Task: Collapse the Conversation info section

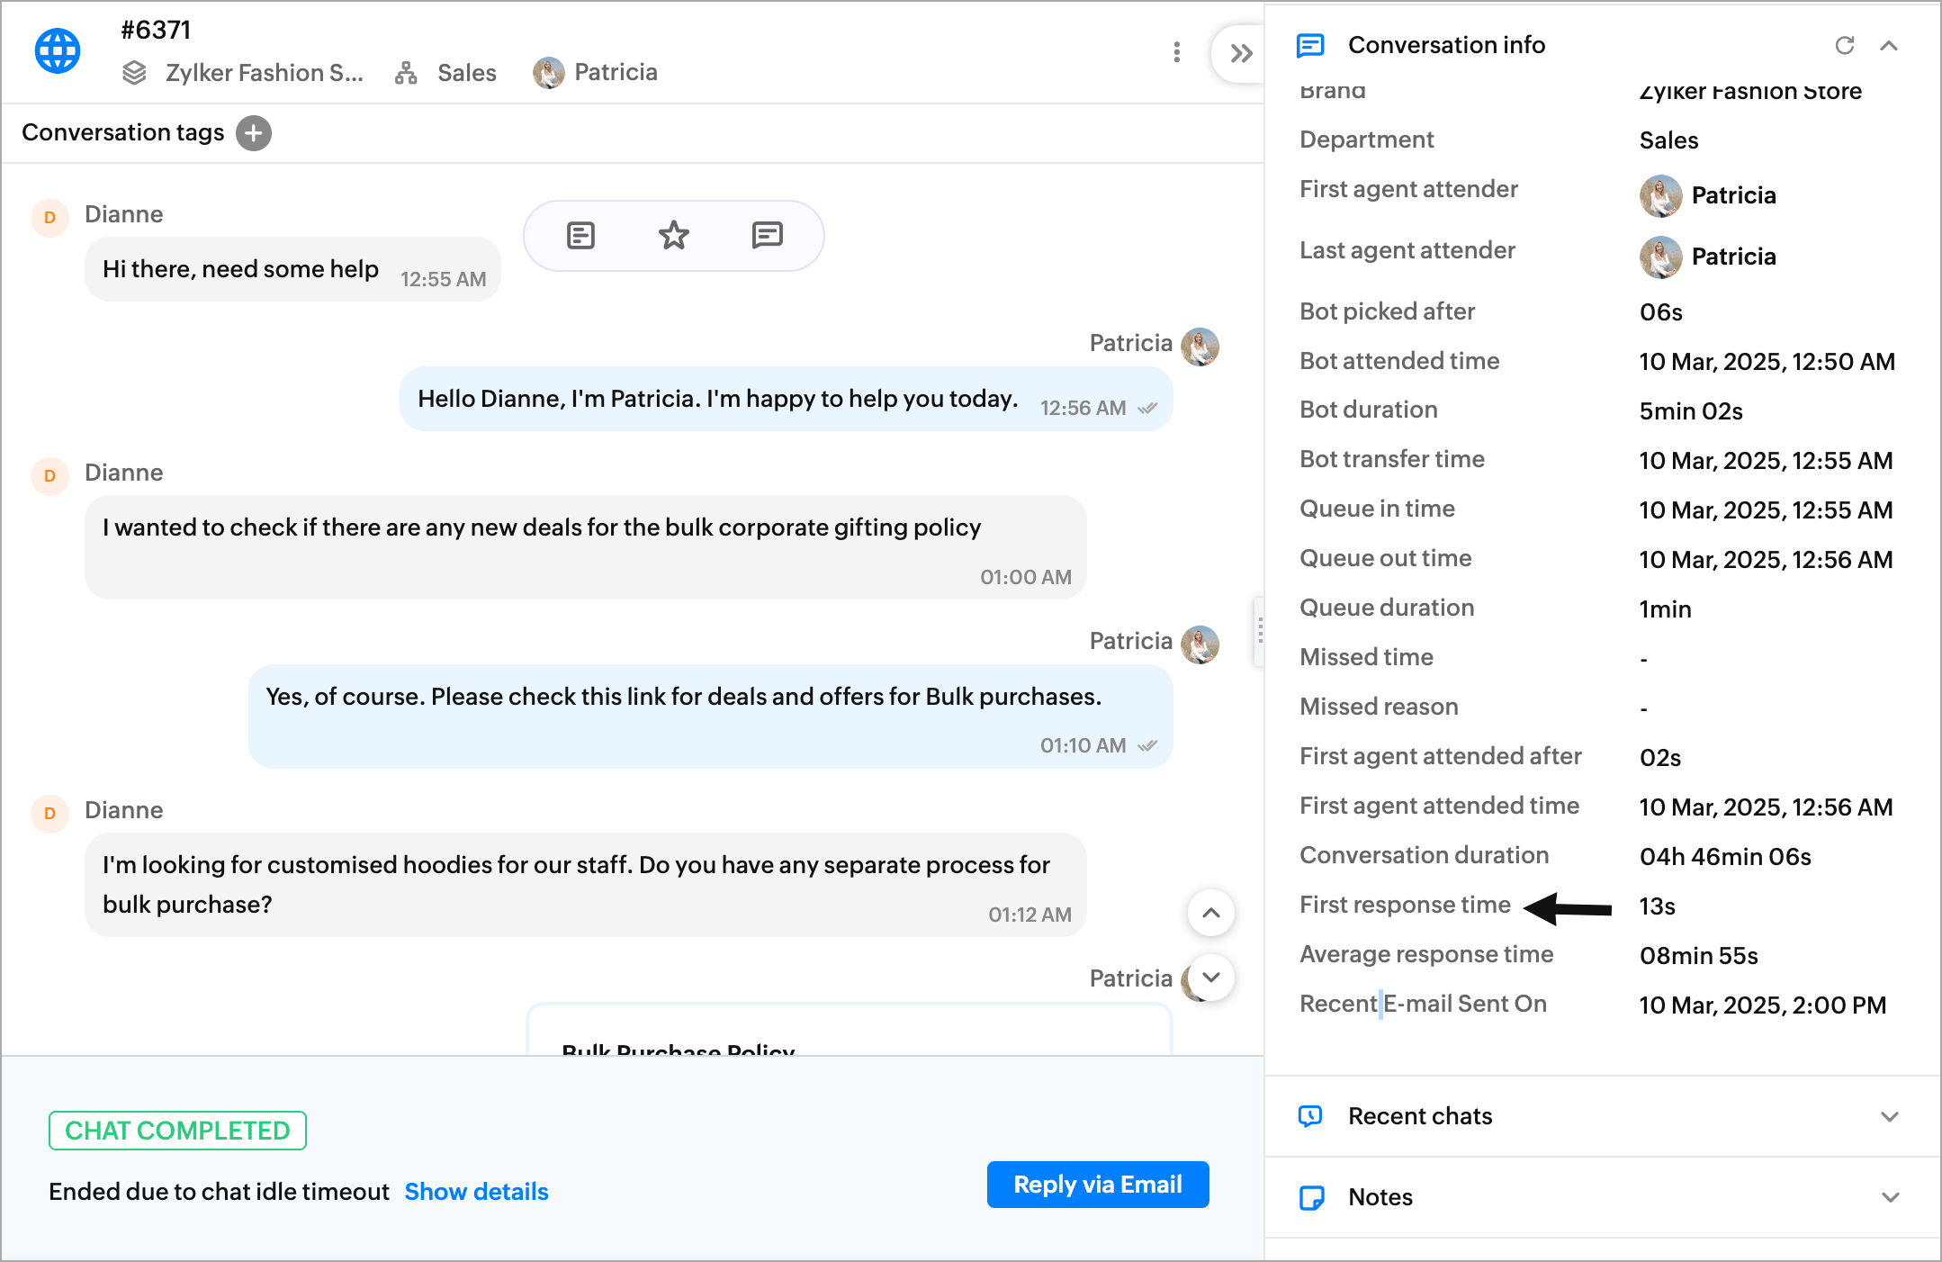Action: (1889, 45)
